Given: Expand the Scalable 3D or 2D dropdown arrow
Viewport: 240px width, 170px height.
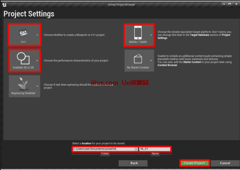Looking at the screenshot, I should pyautogui.click(x=37, y=61).
